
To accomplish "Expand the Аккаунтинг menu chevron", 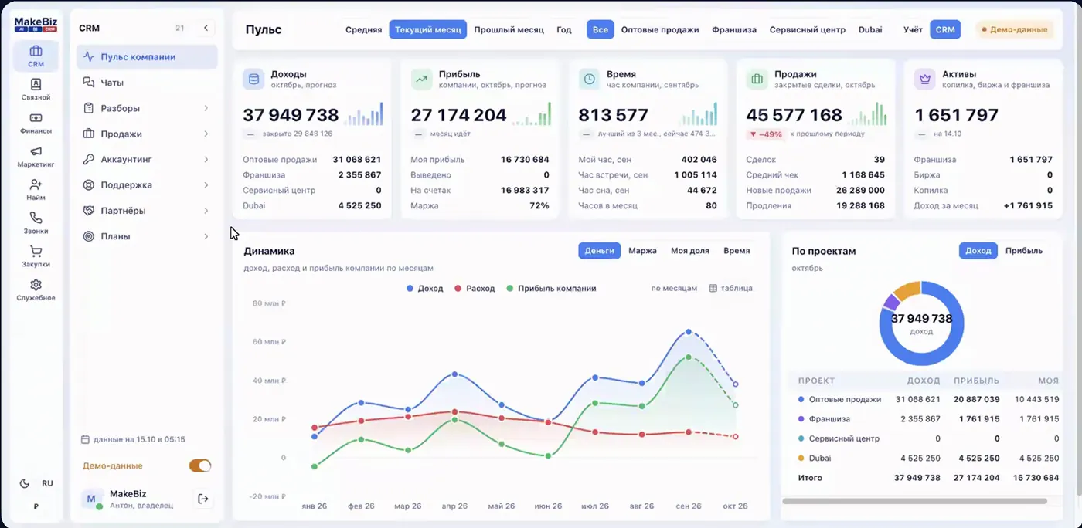I will pos(206,159).
